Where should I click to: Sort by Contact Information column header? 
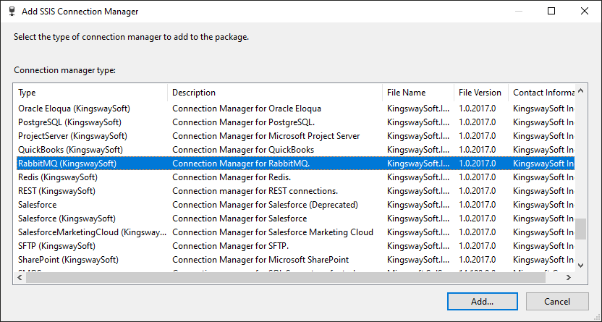pos(542,93)
